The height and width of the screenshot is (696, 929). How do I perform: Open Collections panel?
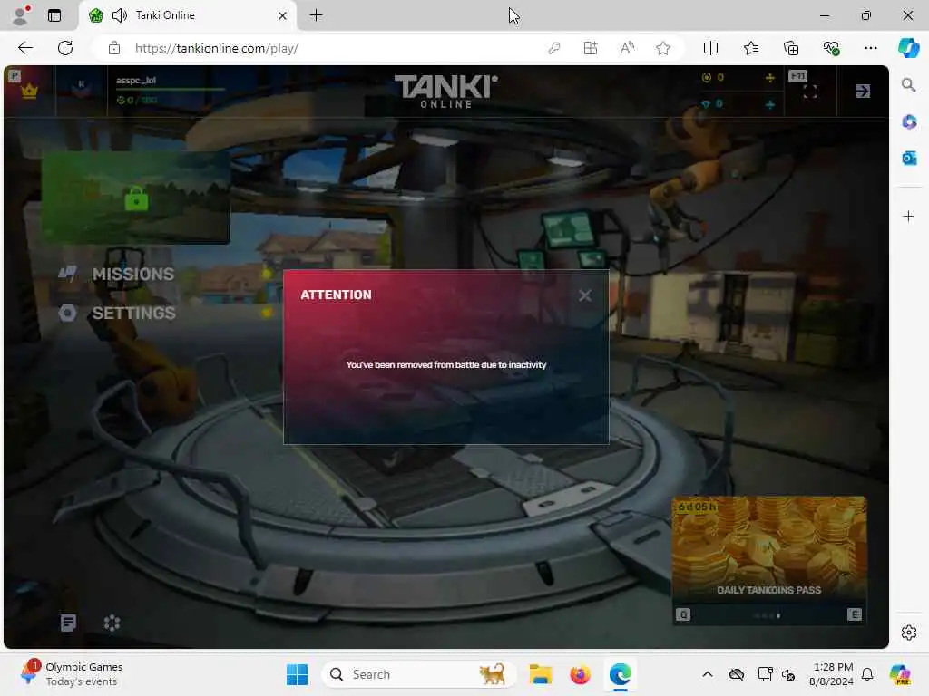[x=791, y=49]
